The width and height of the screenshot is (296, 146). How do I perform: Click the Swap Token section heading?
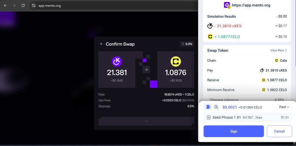(218, 50)
